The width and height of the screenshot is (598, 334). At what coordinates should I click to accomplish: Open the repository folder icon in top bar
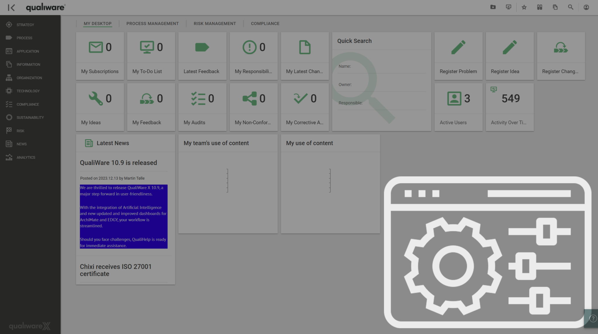click(493, 7)
